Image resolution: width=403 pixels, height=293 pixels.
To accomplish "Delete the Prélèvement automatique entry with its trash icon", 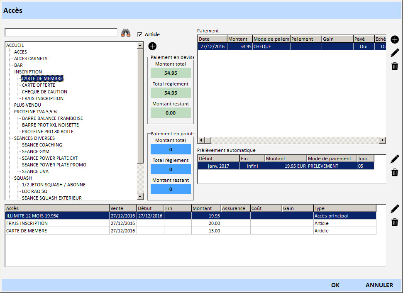I will [395, 172].
